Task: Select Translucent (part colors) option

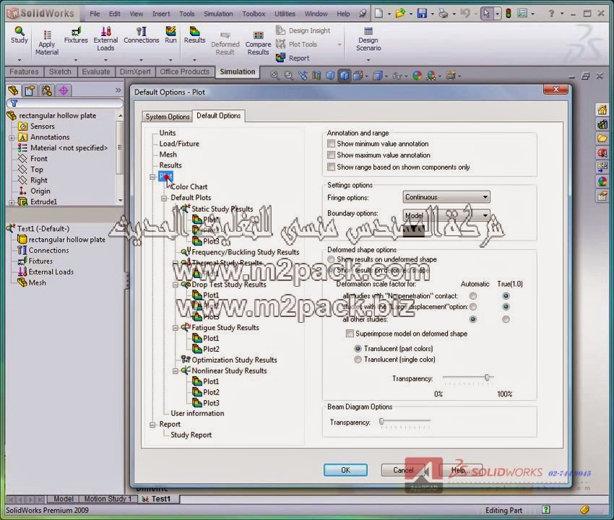Action: coord(358,349)
